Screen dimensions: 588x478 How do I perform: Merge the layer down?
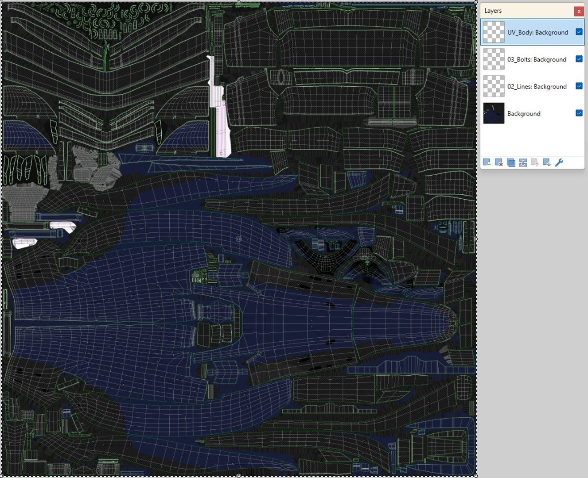coord(523,163)
